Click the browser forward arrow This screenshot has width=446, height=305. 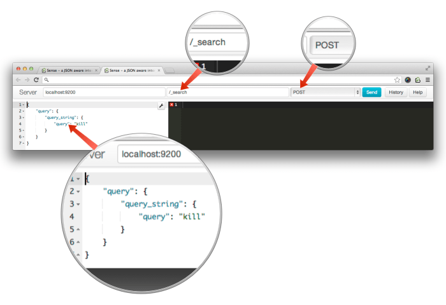pos(27,80)
